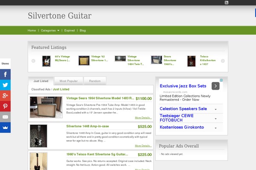Switch to the Random tab

[x=95, y=81]
